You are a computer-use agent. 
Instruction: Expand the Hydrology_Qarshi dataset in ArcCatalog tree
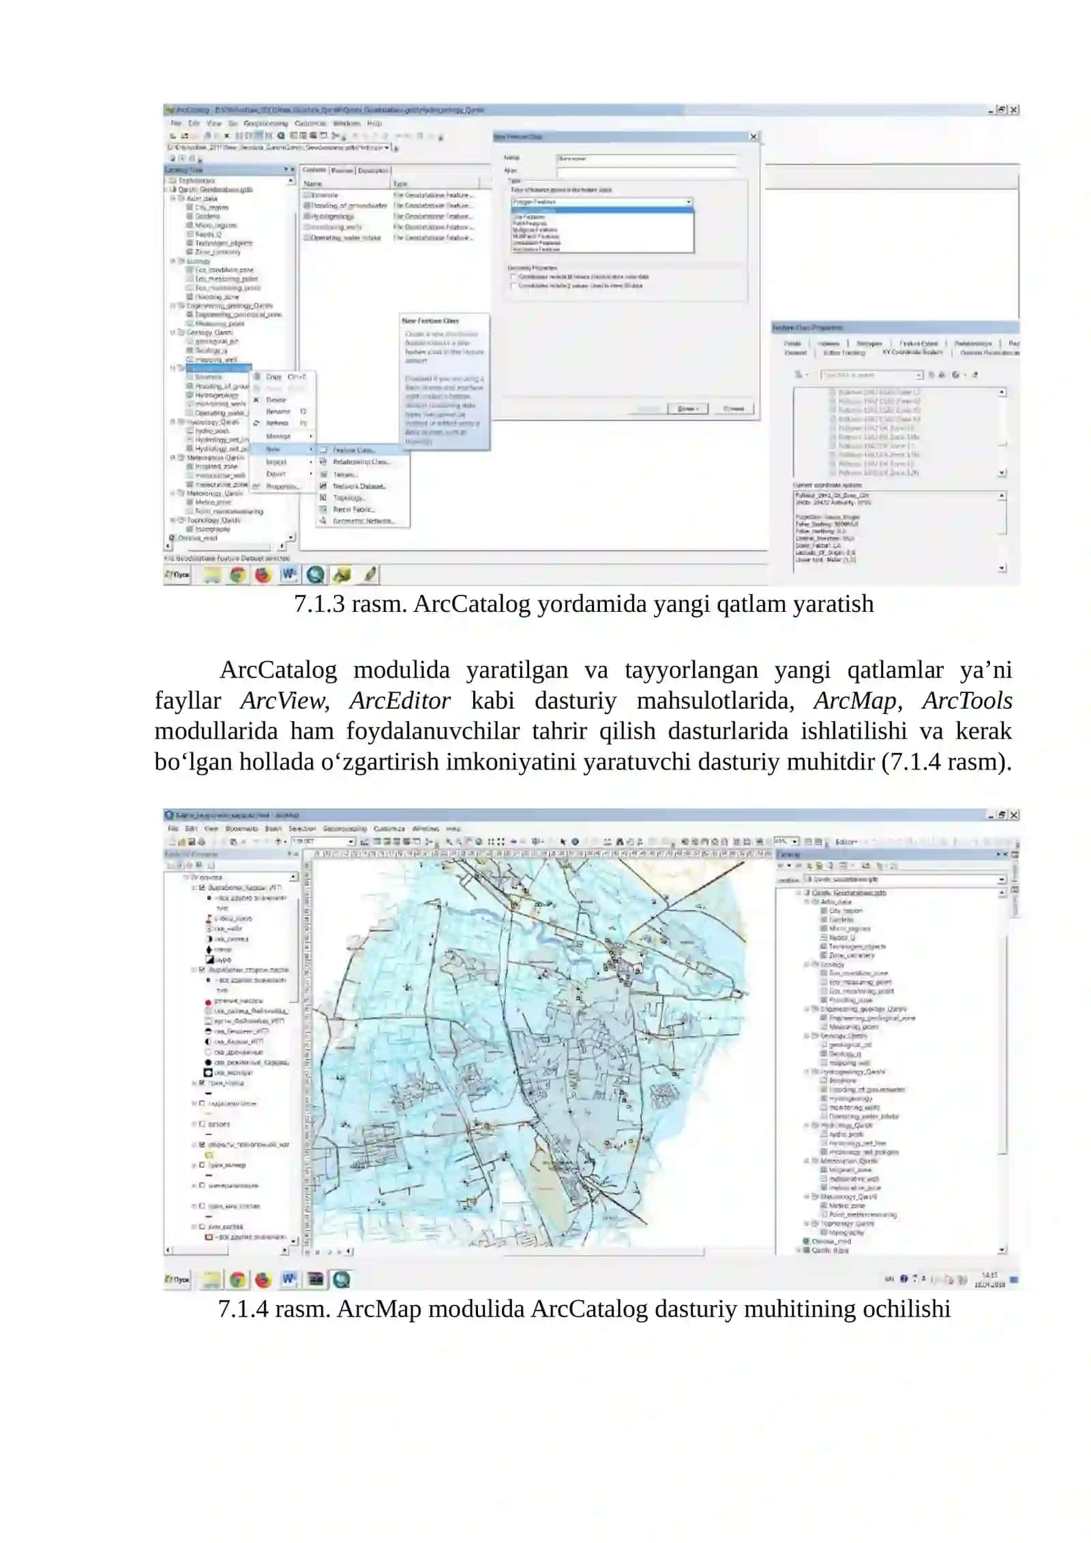click(173, 422)
